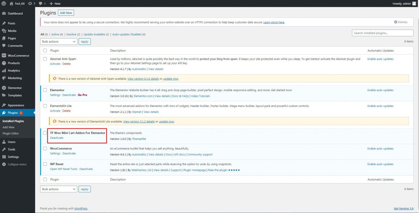Click the Elementor sidebar icon
This screenshot has width=419, height=213.
[4, 88]
